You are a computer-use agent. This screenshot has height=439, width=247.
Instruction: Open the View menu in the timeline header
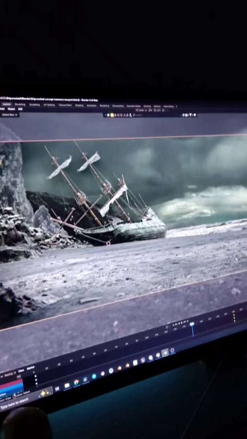pyautogui.click(x=21, y=371)
